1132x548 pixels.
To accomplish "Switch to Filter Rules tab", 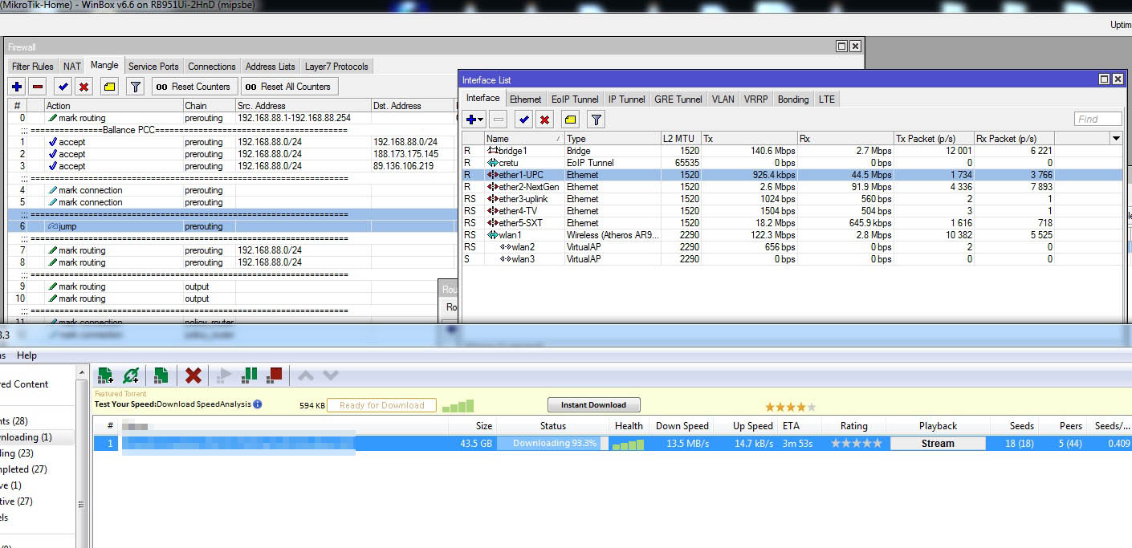I will coord(32,67).
